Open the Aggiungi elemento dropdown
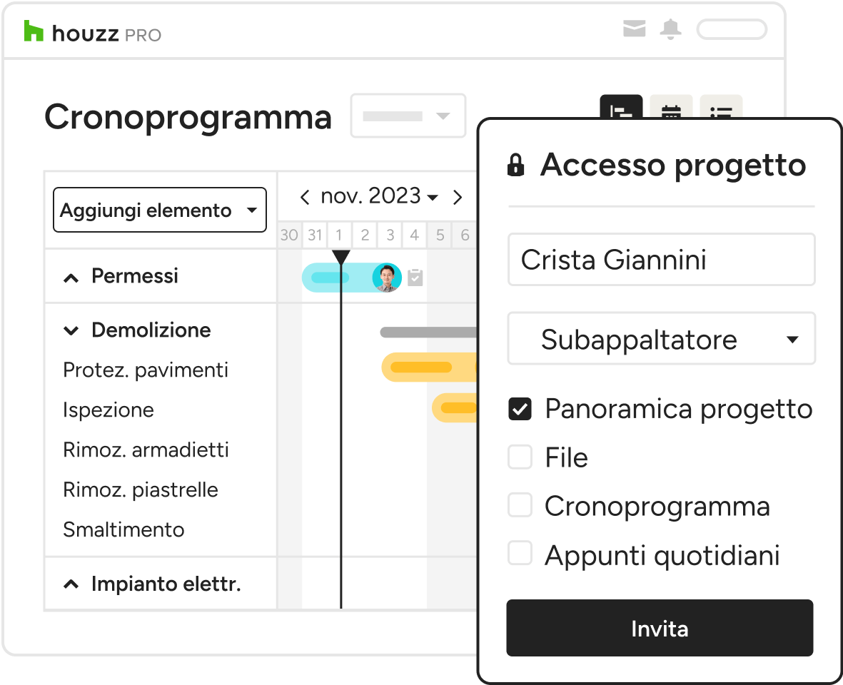The width and height of the screenshot is (843, 685). click(160, 210)
